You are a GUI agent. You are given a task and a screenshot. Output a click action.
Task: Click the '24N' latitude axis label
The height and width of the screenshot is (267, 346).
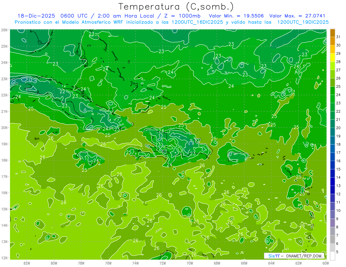pyautogui.click(x=4, y=63)
